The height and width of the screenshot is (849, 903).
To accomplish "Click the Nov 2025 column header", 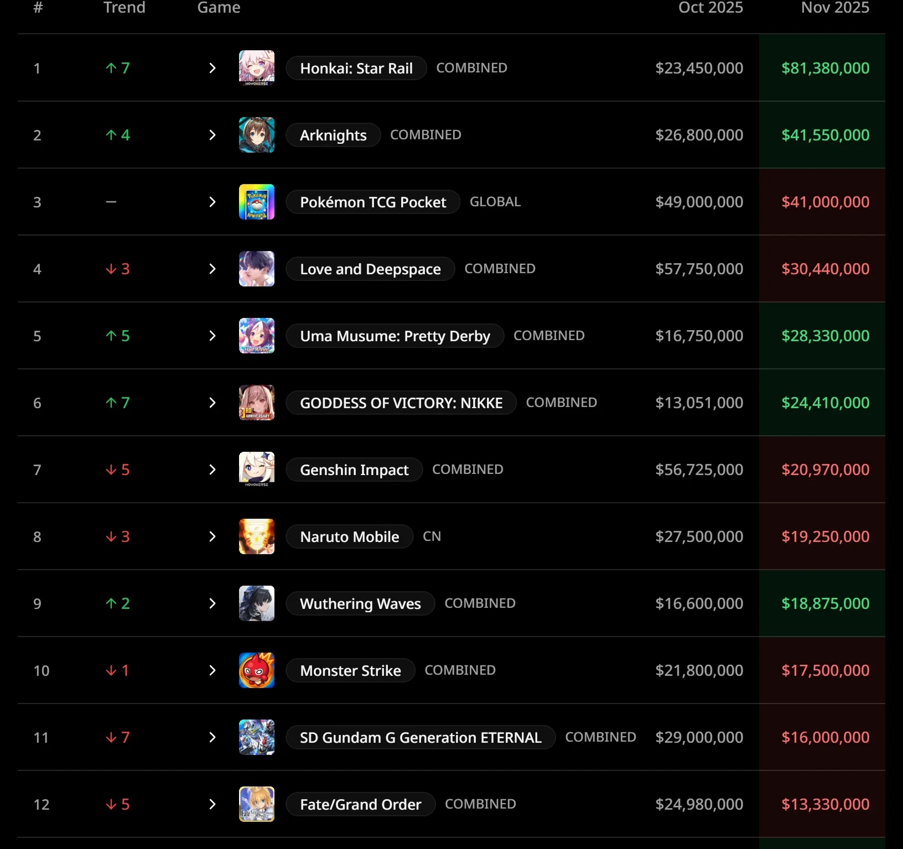I will (835, 7).
